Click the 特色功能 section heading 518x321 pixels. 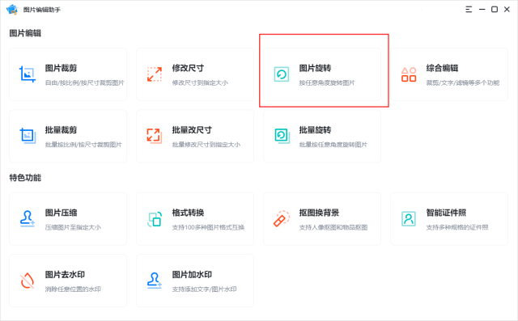(25, 178)
